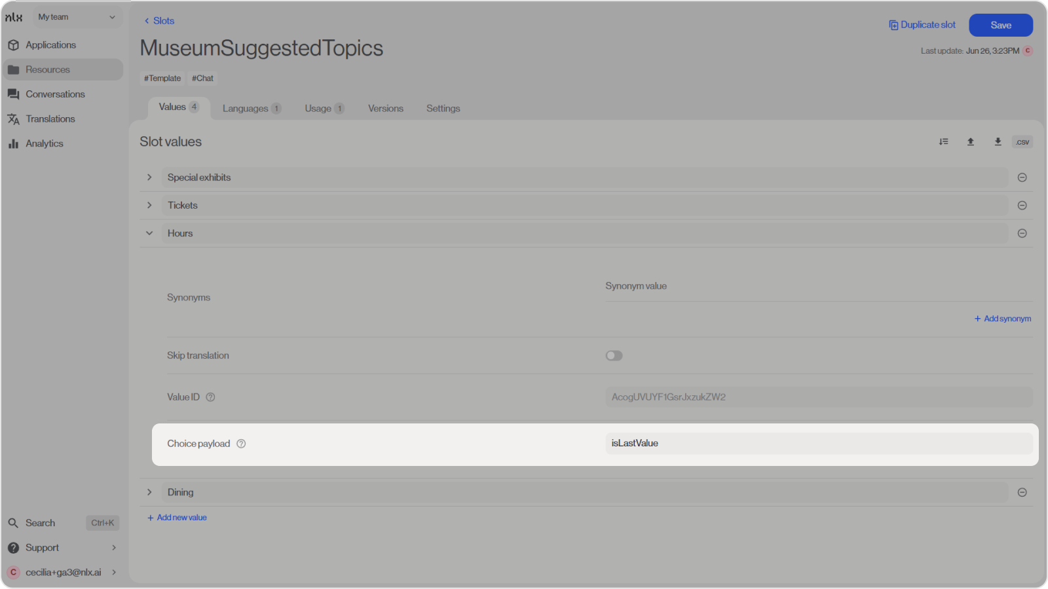Click the Value ID help icon
This screenshot has height=589, width=1048.
[x=210, y=397]
